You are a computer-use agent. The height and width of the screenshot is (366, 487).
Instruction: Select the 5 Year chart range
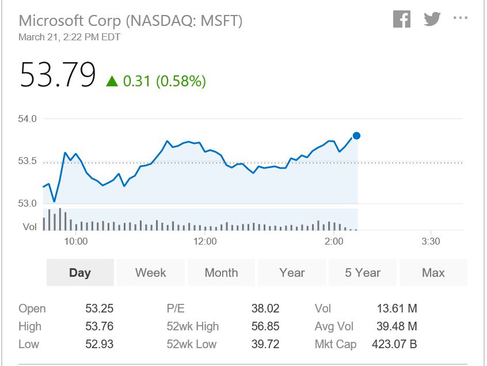363,273
